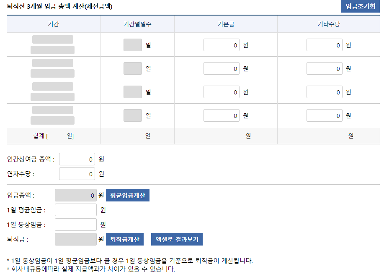Click the 1일 통상임금 input field
This screenshot has height=277, width=384.
76,225
